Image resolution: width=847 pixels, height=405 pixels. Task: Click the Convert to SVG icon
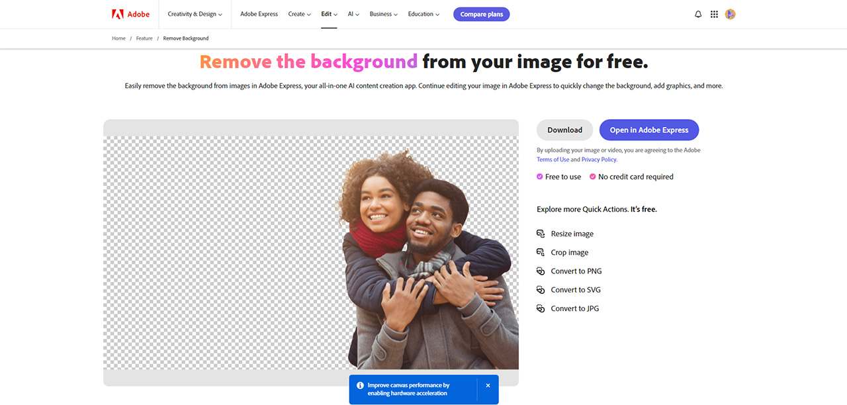point(541,289)
